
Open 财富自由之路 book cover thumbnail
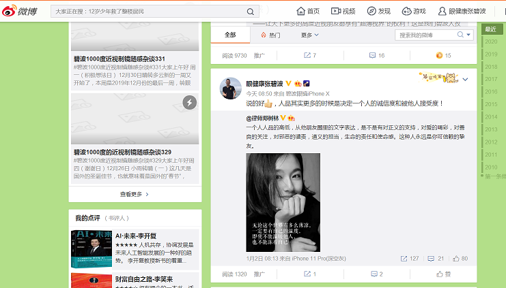coord(92,281)
